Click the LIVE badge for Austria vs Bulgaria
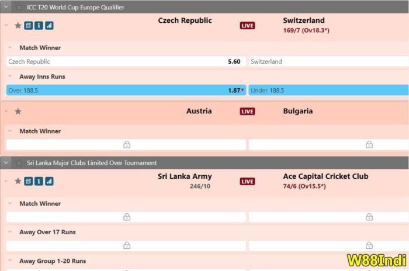This screenshot has width=409, height=271. click(247, 112)
